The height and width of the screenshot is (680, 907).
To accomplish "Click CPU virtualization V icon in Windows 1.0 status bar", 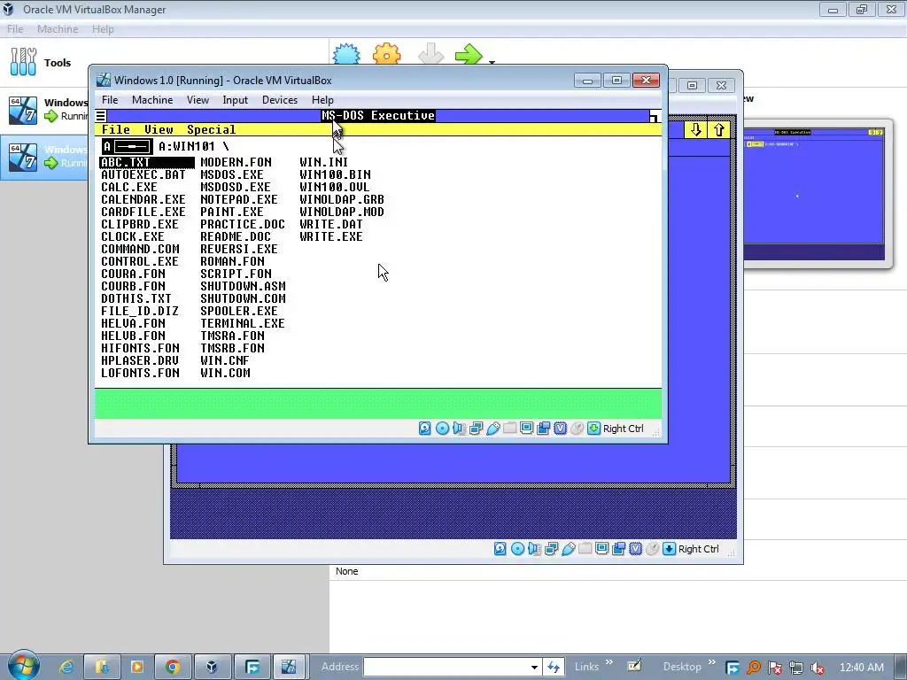I will tap(560, 429).
